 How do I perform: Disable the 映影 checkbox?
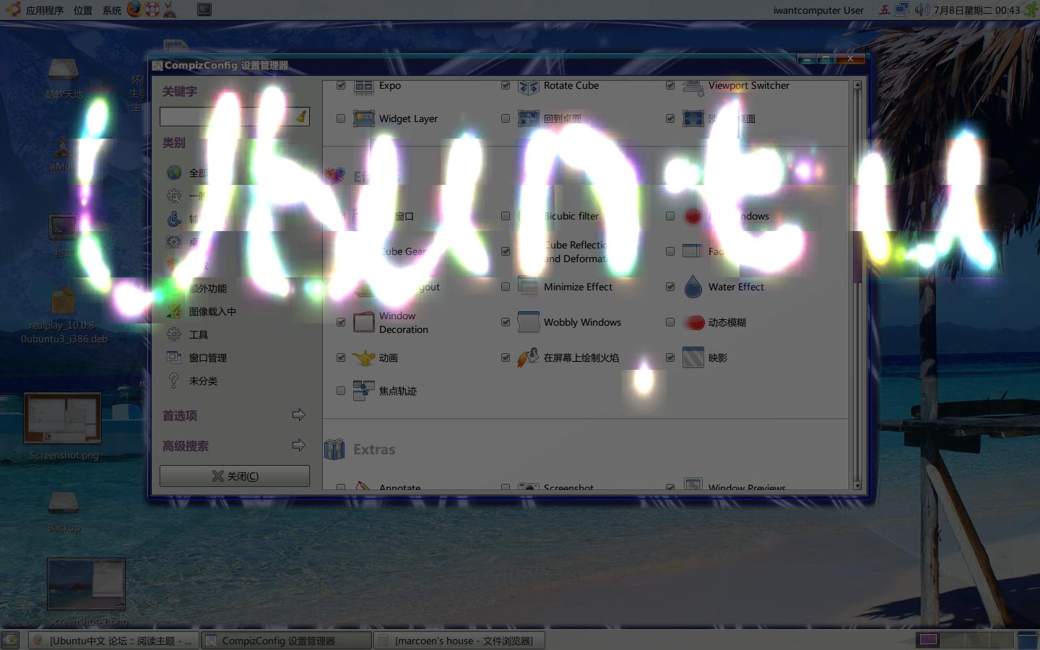pos(670,357)
